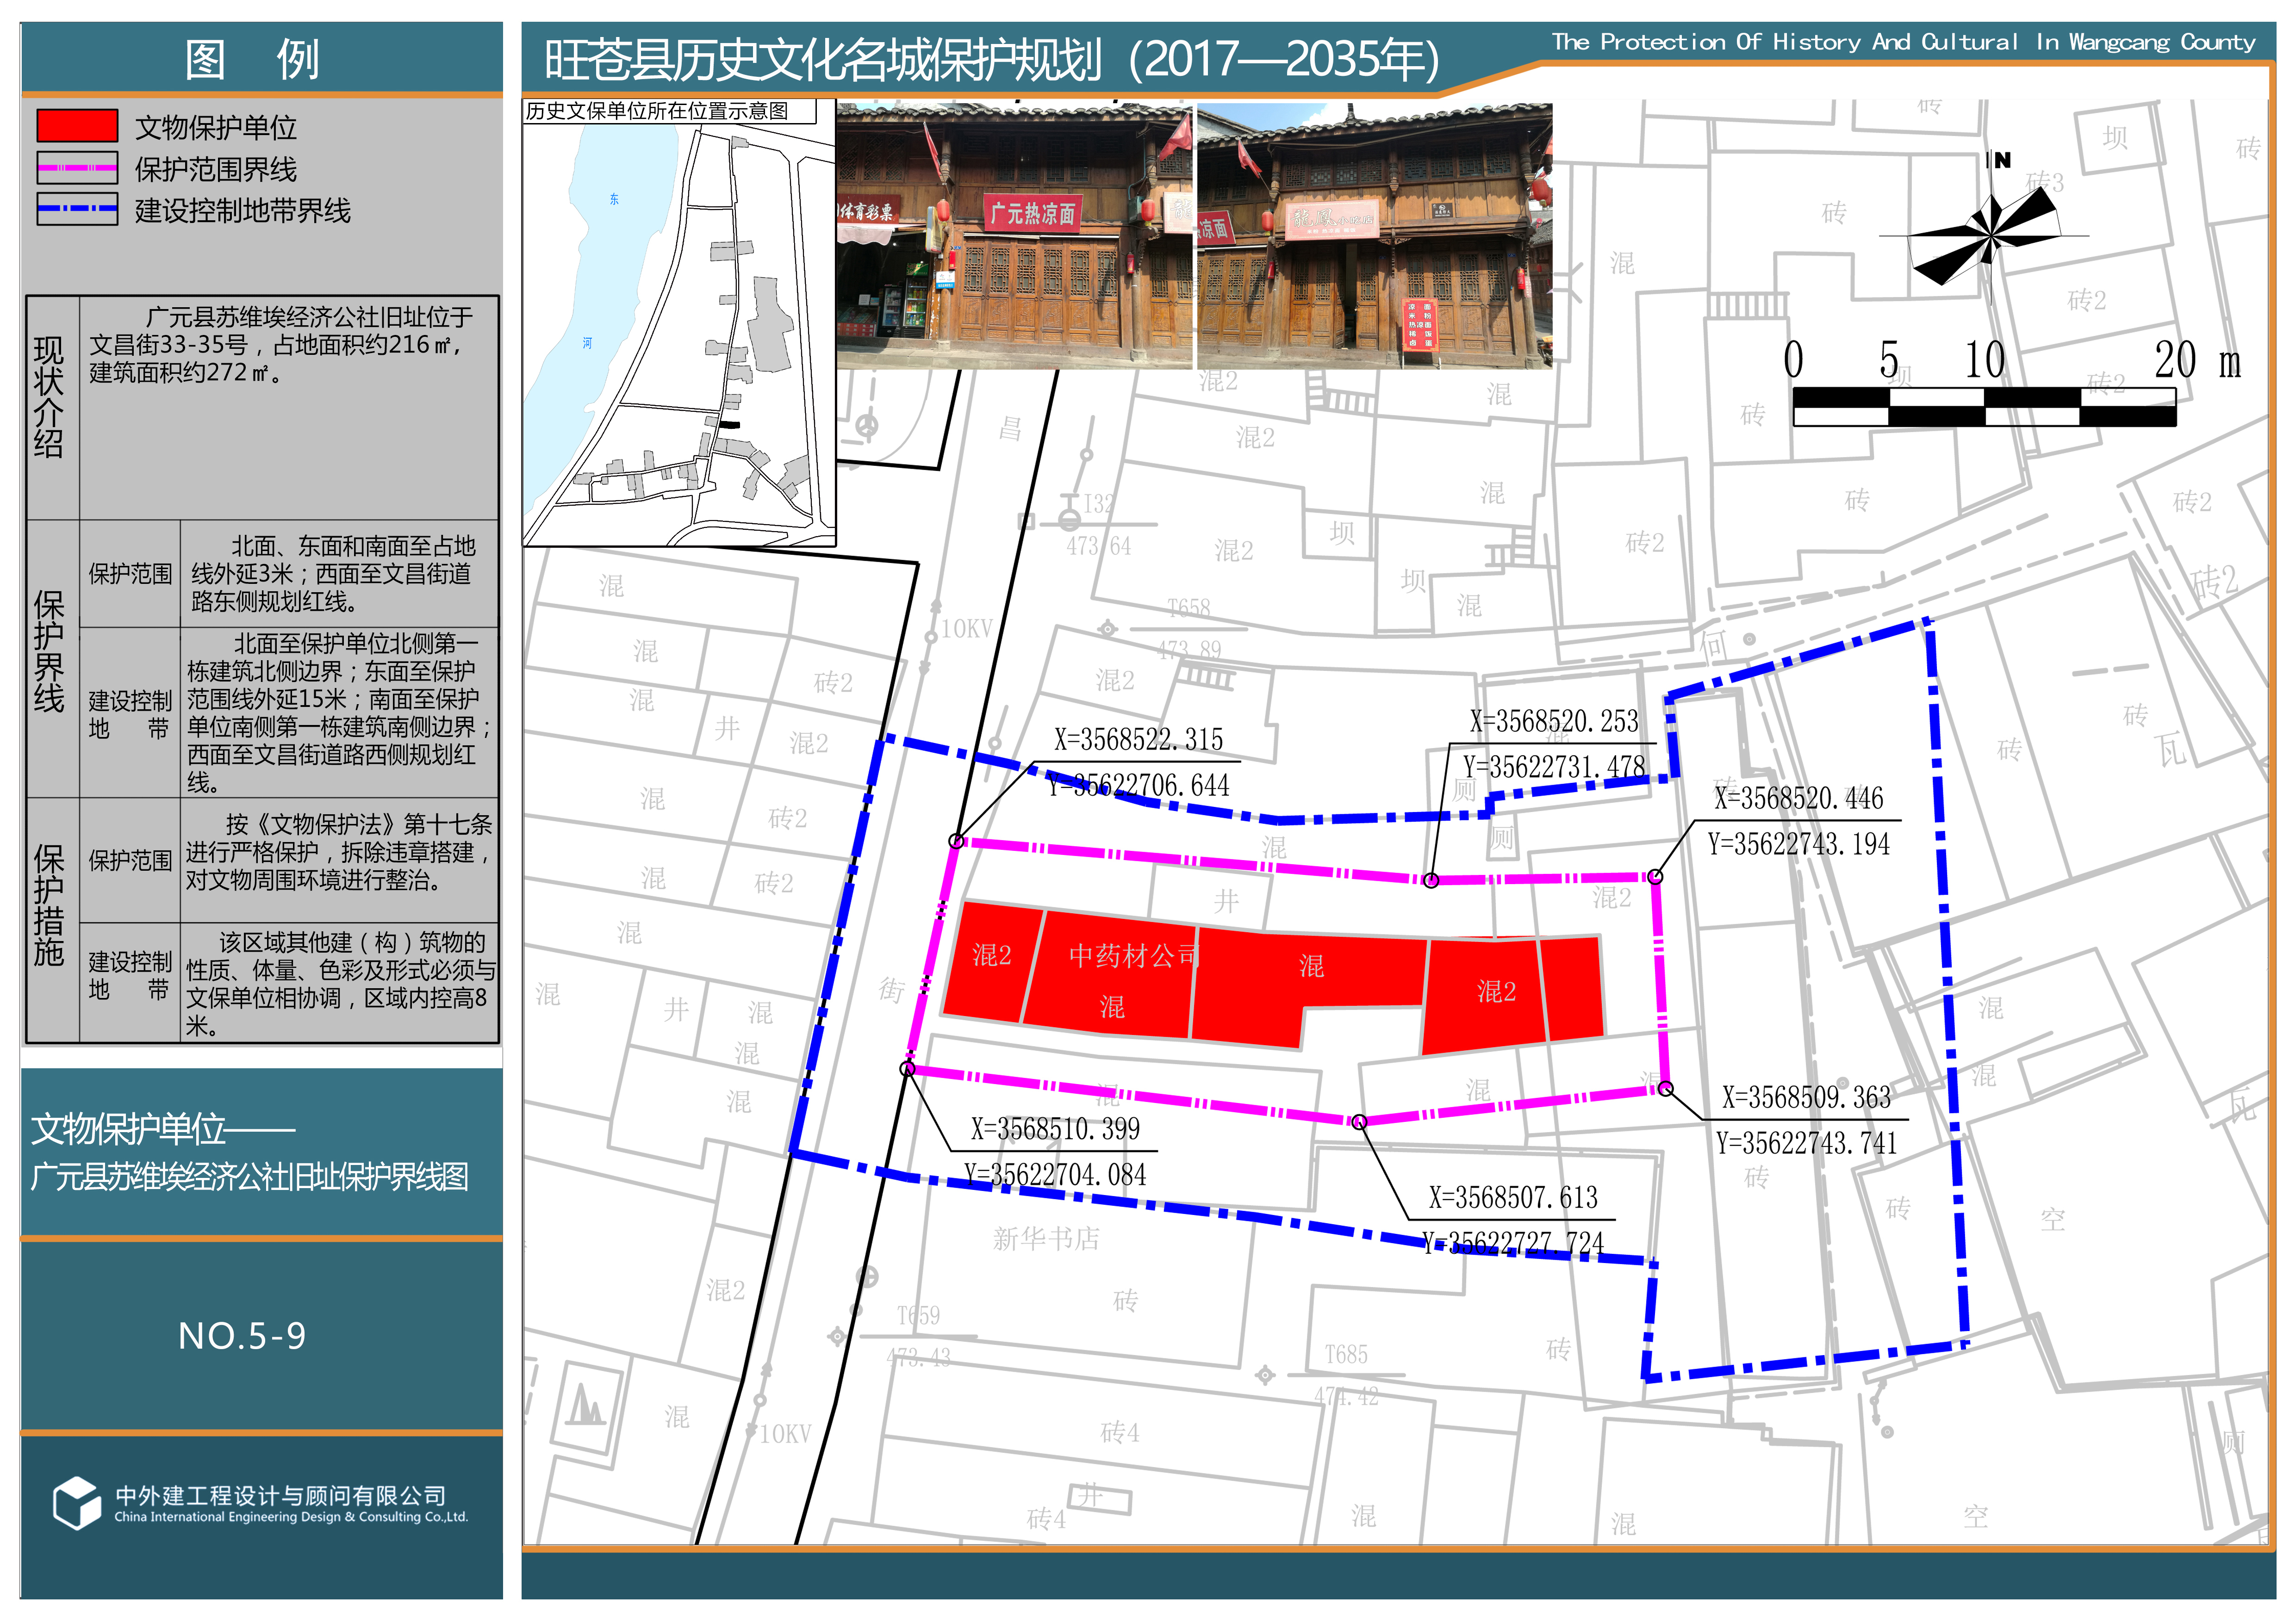Click the red cultural relic legend swatch

[x=77, y=126]
